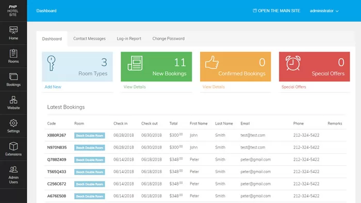Click the Latest Bookings heading
The width and height of the screenshot is (361, 203).
pos(66,107)
